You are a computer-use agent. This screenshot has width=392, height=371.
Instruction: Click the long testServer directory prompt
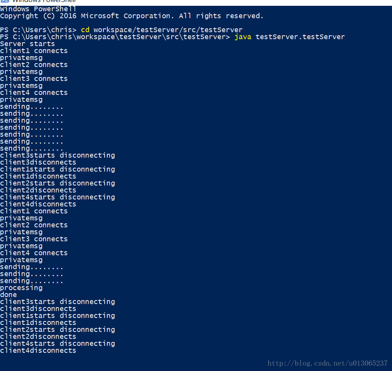(x=115, y=37)
